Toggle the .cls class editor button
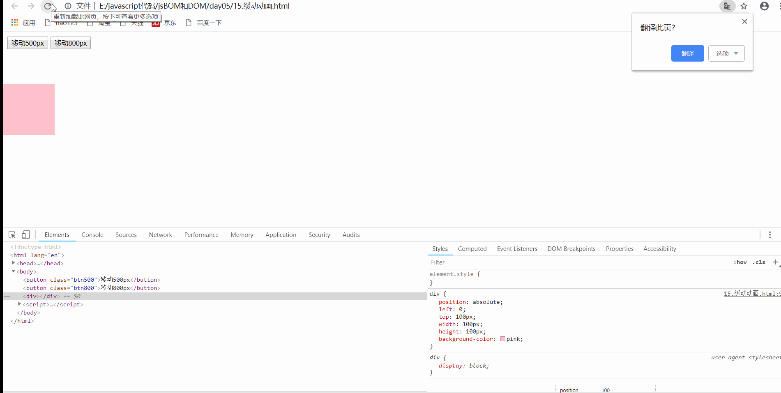This screenshot has width=781, height=393. tap(759, 262)
